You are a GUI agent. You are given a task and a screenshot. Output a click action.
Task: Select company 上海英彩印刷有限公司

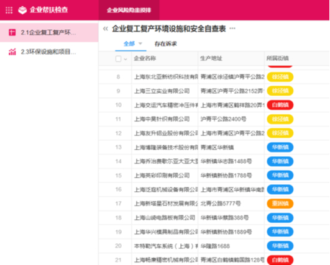tap(162, 176)
